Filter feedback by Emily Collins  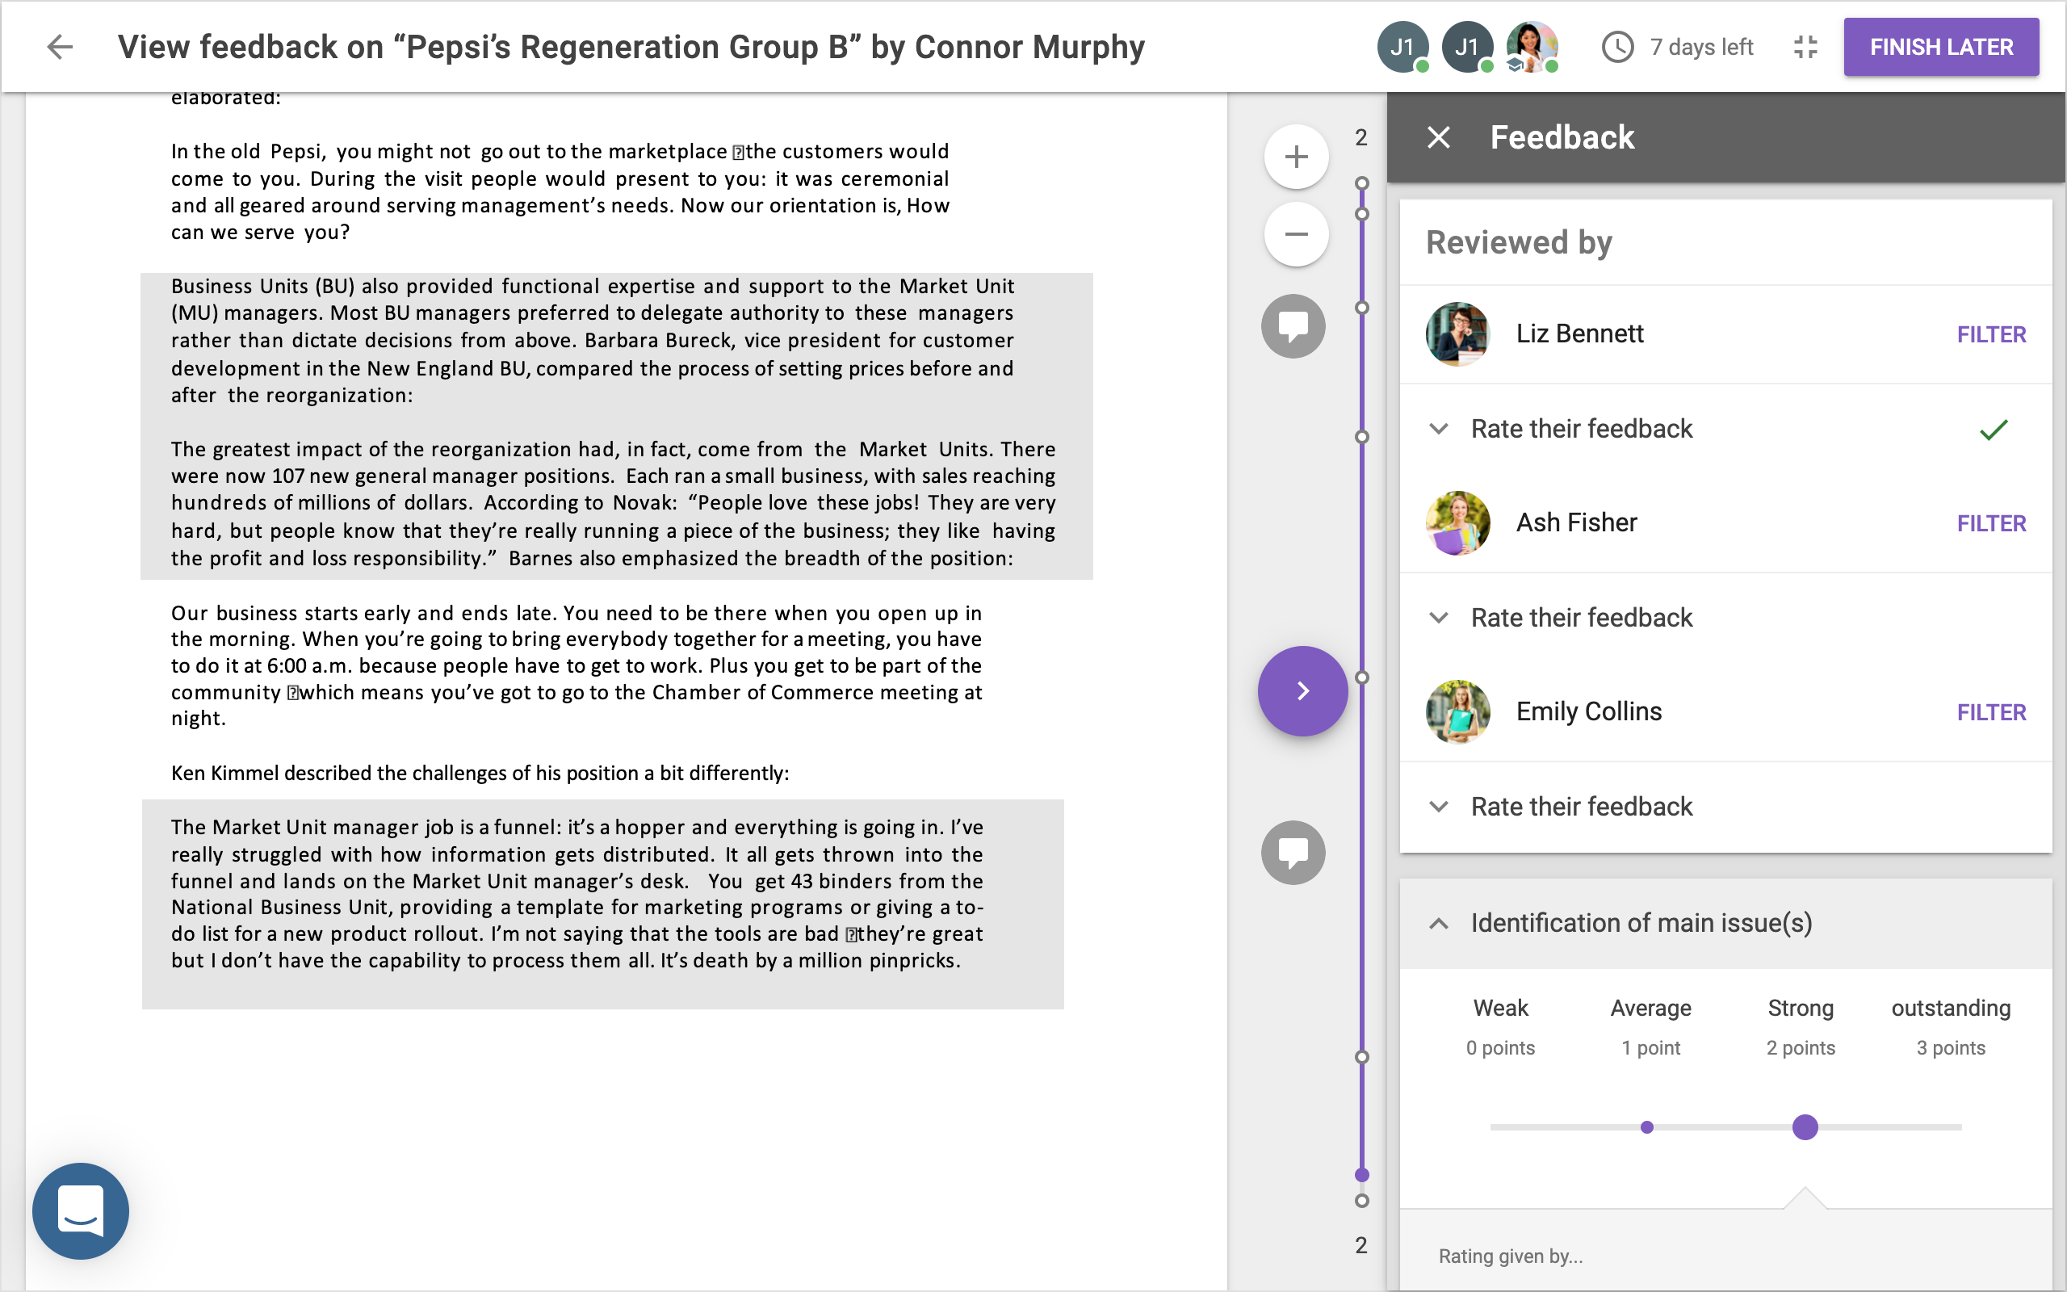(x=1991, y=711)
